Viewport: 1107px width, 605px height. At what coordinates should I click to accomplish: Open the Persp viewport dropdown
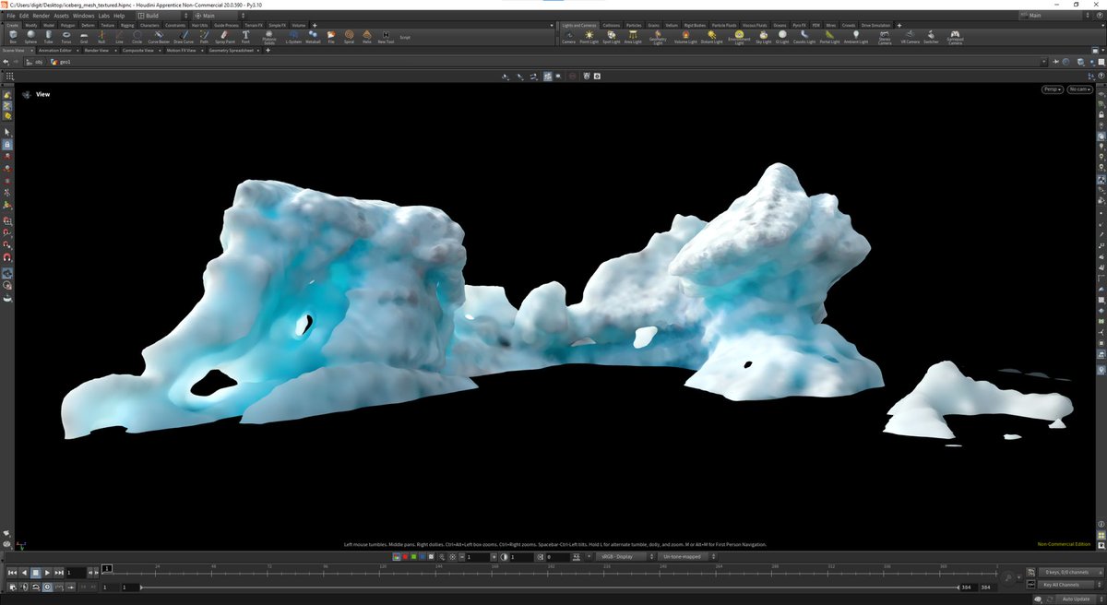click(1052, 89)
